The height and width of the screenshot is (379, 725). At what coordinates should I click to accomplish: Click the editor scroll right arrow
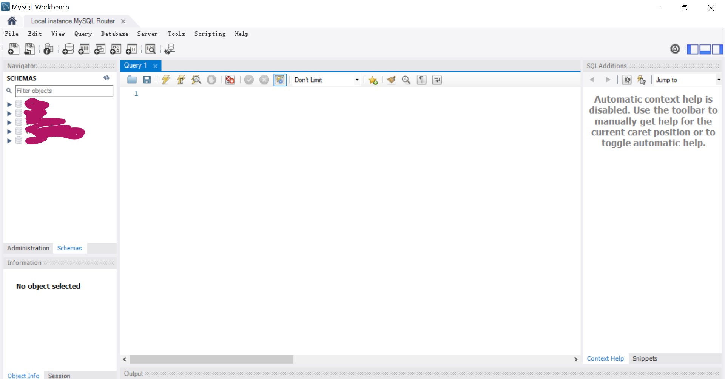tap(576, 359)
